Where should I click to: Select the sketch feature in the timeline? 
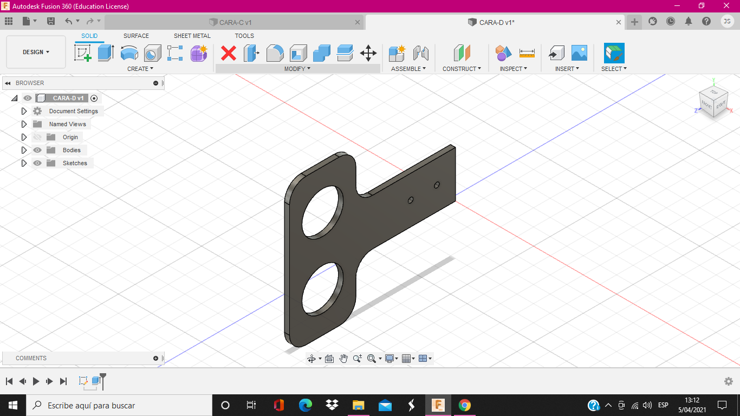click(x=83, y=381)
